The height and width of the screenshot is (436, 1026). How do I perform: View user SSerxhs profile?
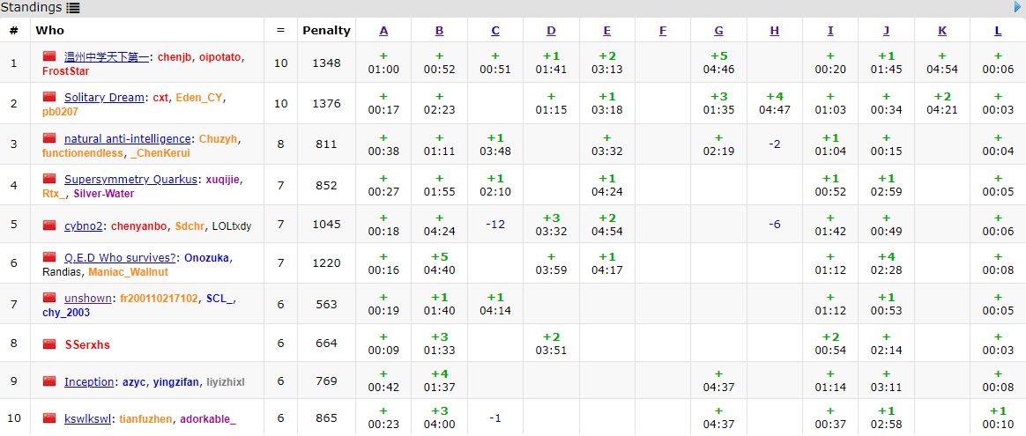pos(87,344)
